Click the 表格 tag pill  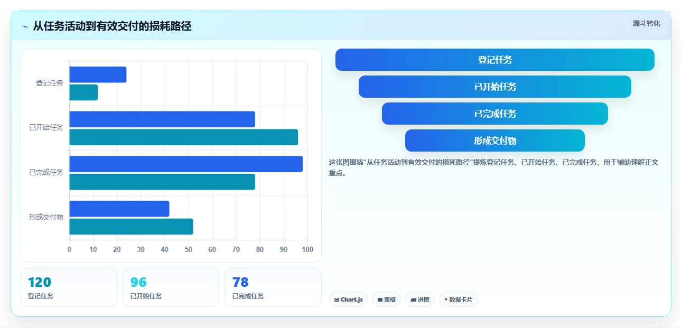pyautogui.click(x=386, y=299)
